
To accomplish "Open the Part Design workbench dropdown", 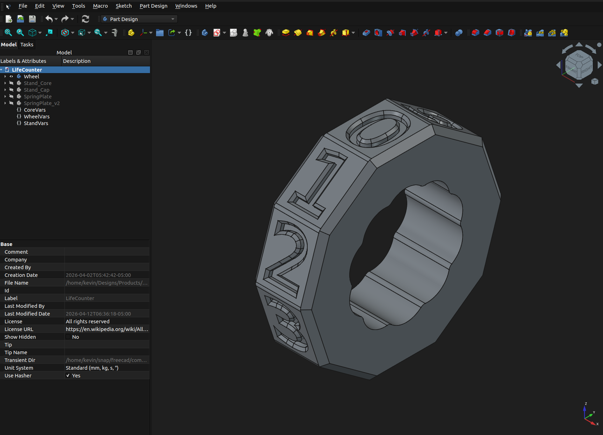I will 139,19.
